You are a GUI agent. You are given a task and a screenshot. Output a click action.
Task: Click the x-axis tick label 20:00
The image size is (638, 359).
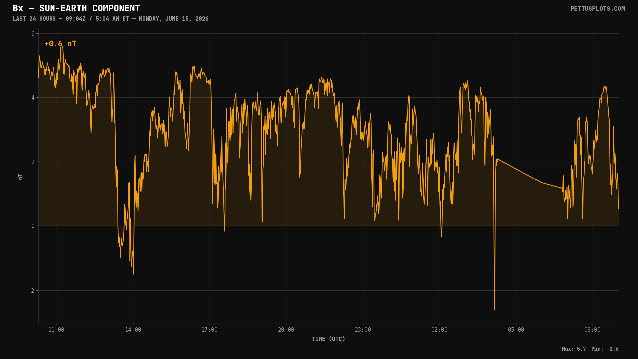coord(286,330)
